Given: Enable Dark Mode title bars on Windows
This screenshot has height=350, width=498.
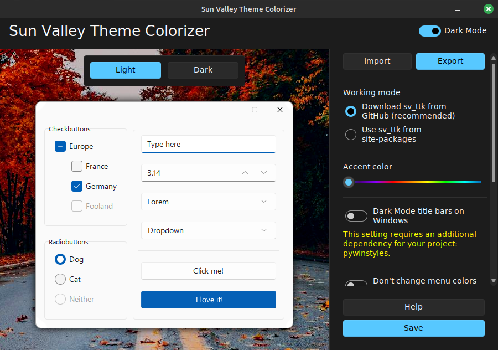Looking at the screenshot, I should click(356, 216).
